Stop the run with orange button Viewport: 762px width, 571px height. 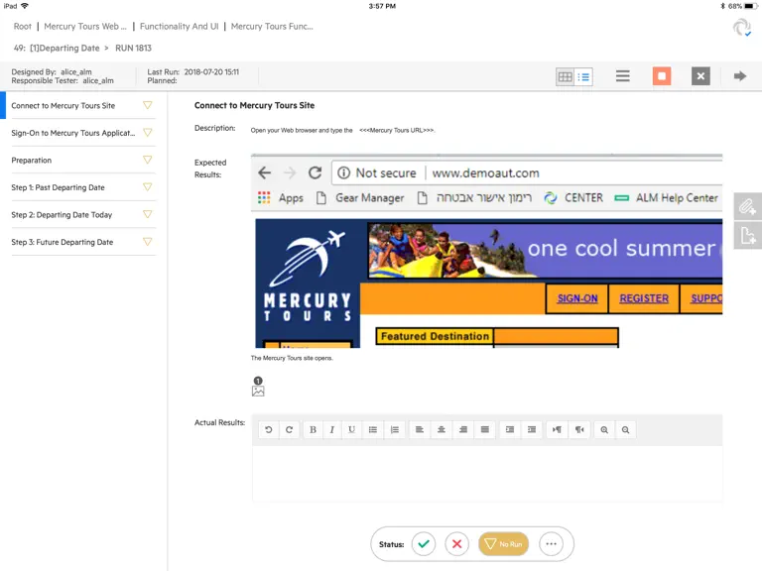(x=662, y=76)
